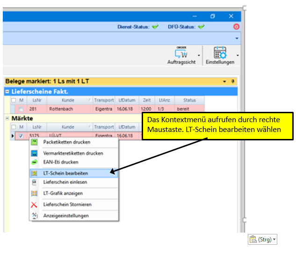The image size is (296, 255).
Task: Uncheck the checkbox for row 5175
Action: [x=21, y=136]
